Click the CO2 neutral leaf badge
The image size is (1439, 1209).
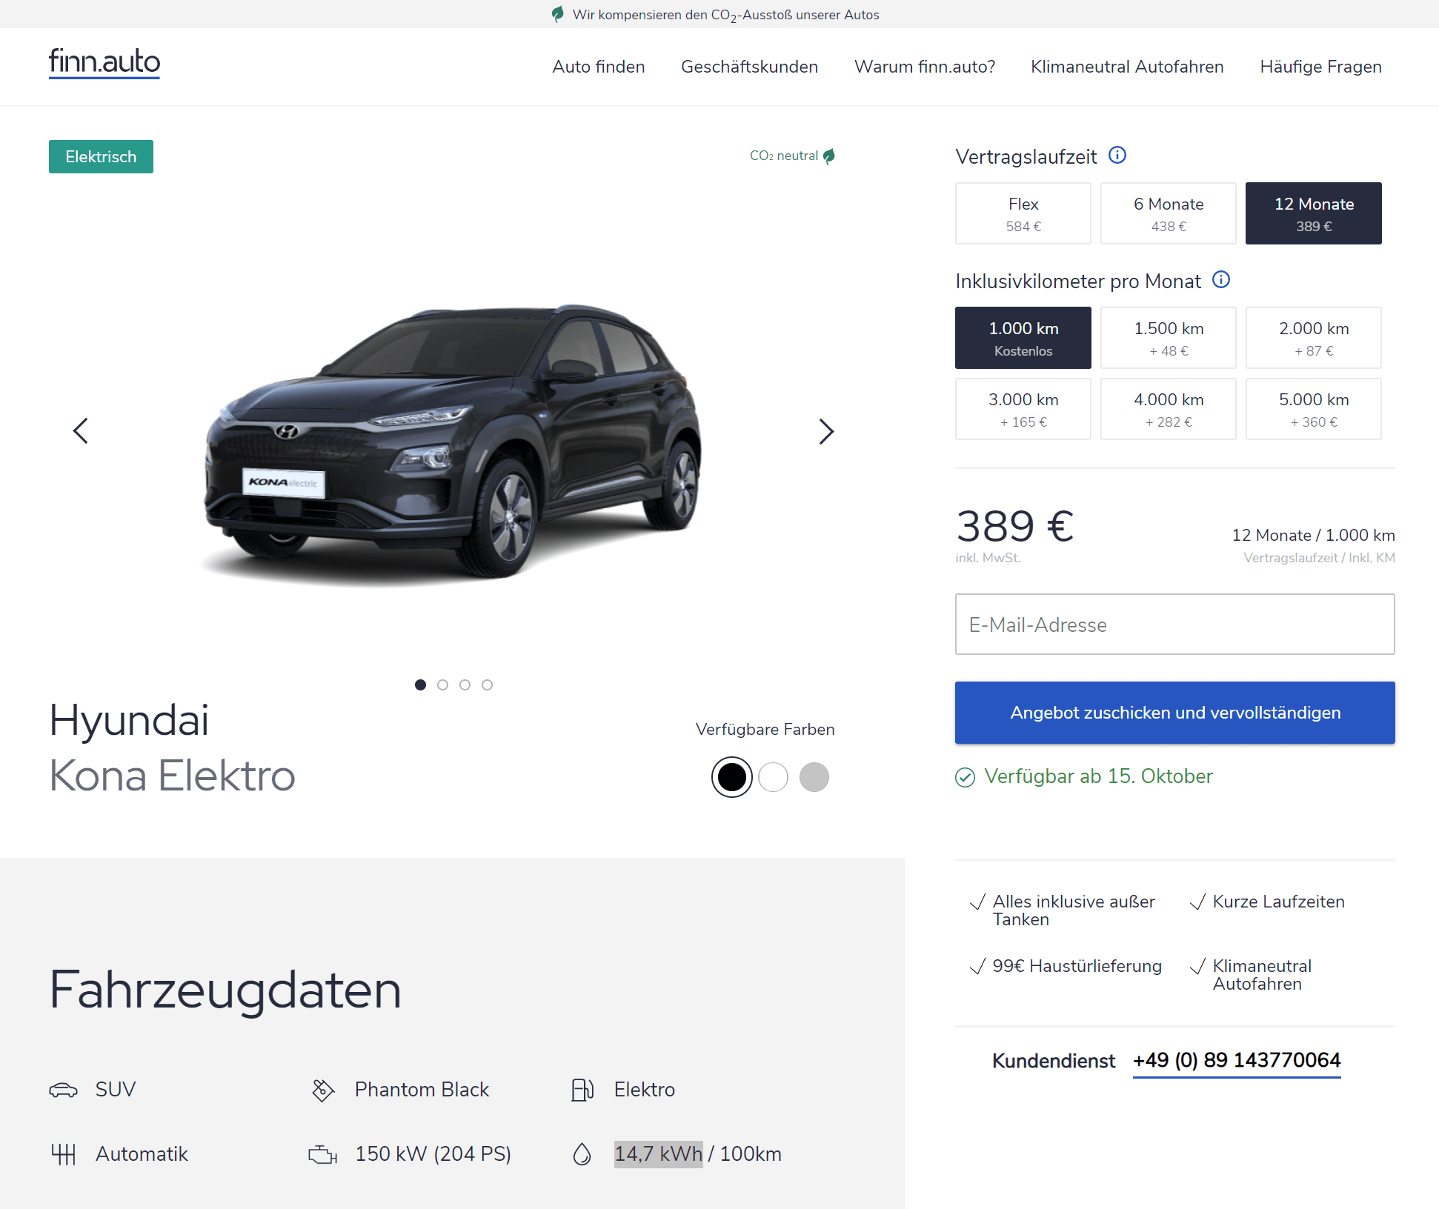click(792, 156)
